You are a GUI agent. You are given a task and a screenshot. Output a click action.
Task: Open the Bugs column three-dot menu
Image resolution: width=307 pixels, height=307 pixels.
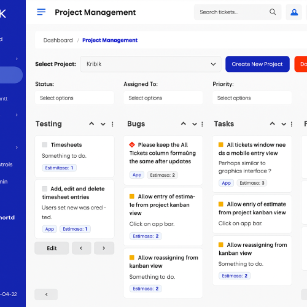[202, 124]
